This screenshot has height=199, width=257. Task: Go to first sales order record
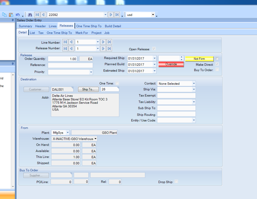point(37,15)
